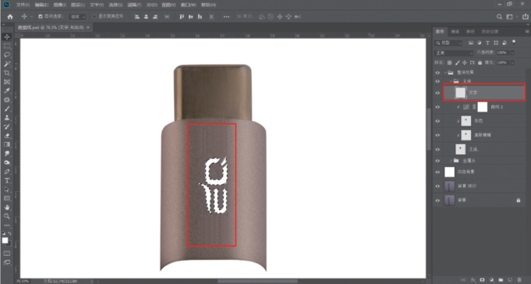The height and width of the screenshot is (284, 531).
Task: Select the Eraser tool
Action: pos(7,136)
